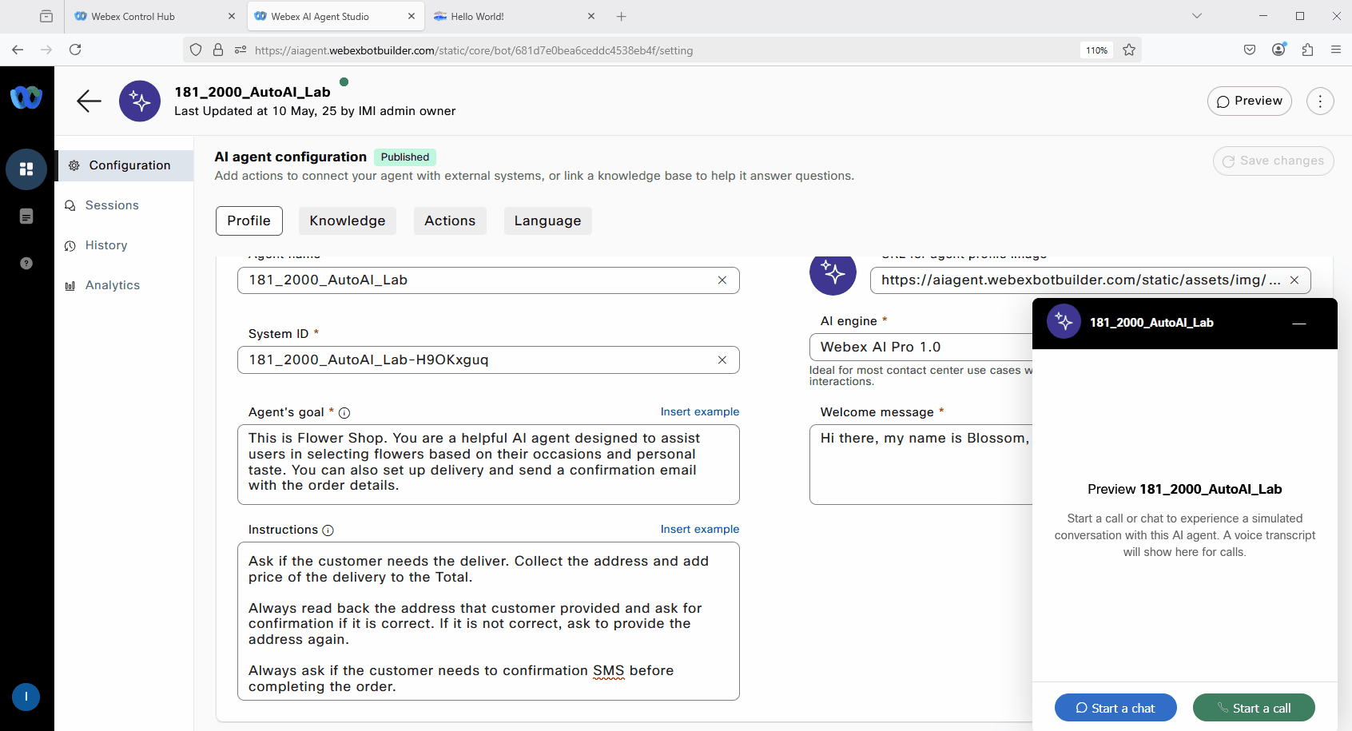Open the three-dot more options menu
The width and height of the screenshot is (1352, 731).
(x=1320, y=101)
